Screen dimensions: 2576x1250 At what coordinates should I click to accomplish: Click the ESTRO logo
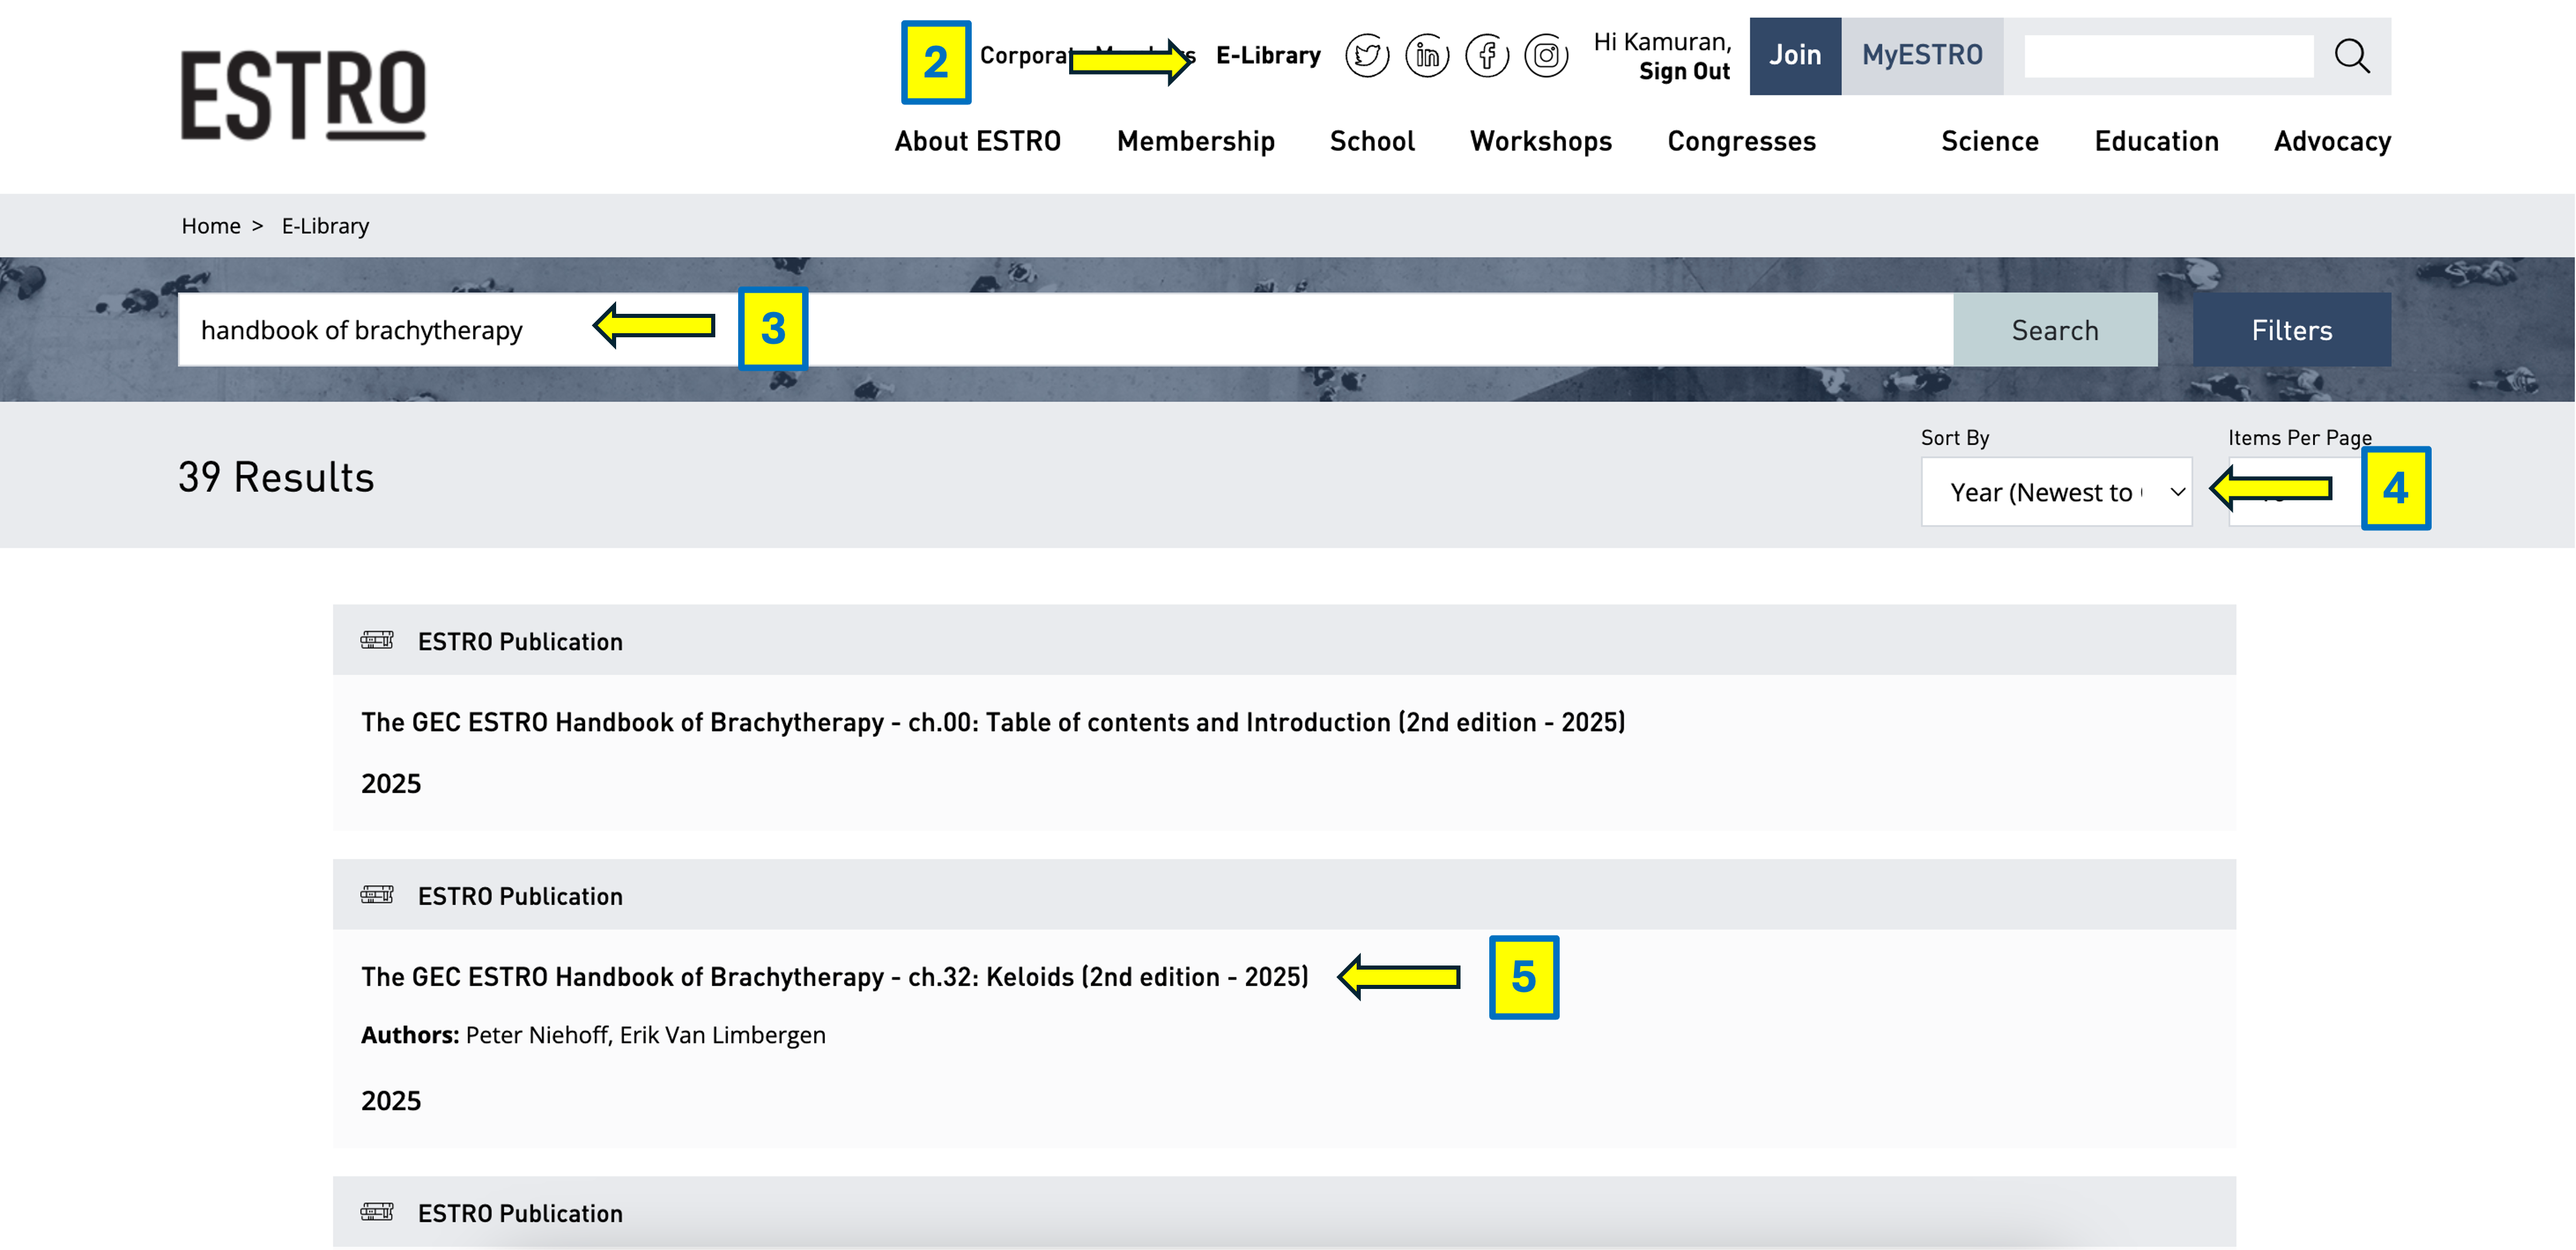click(x=303, y=95)
